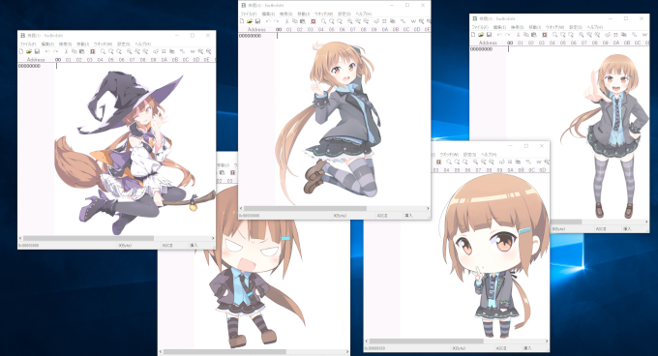Image resolution: width=658 pixels, height=356 pixels.
Task: Click Open folder icon in pointing girl window
Action: pos(481,35)
